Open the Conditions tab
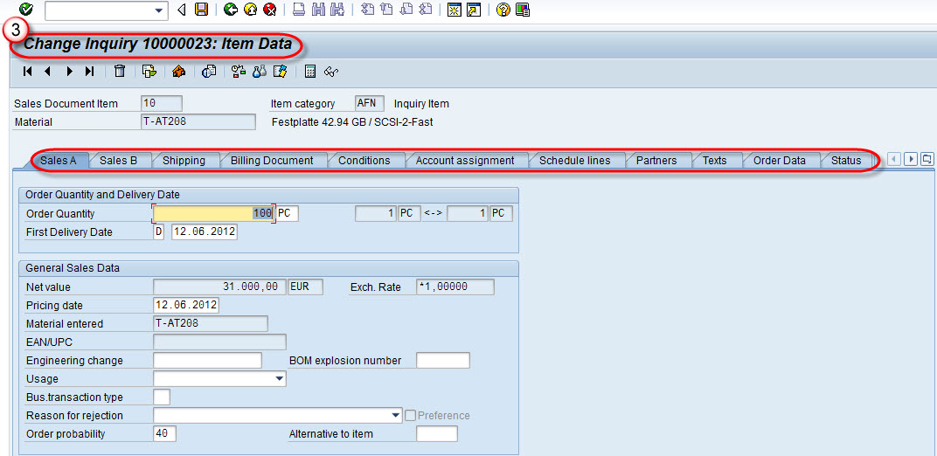 click(364, 161)
